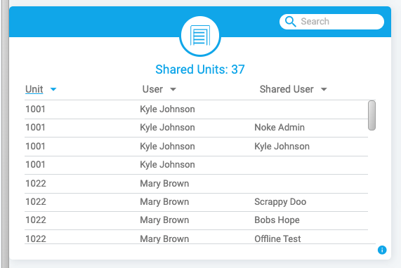401x268 pixels.
Task: Click unit 1001 in Noke Admin row
Action: point(35,127)
